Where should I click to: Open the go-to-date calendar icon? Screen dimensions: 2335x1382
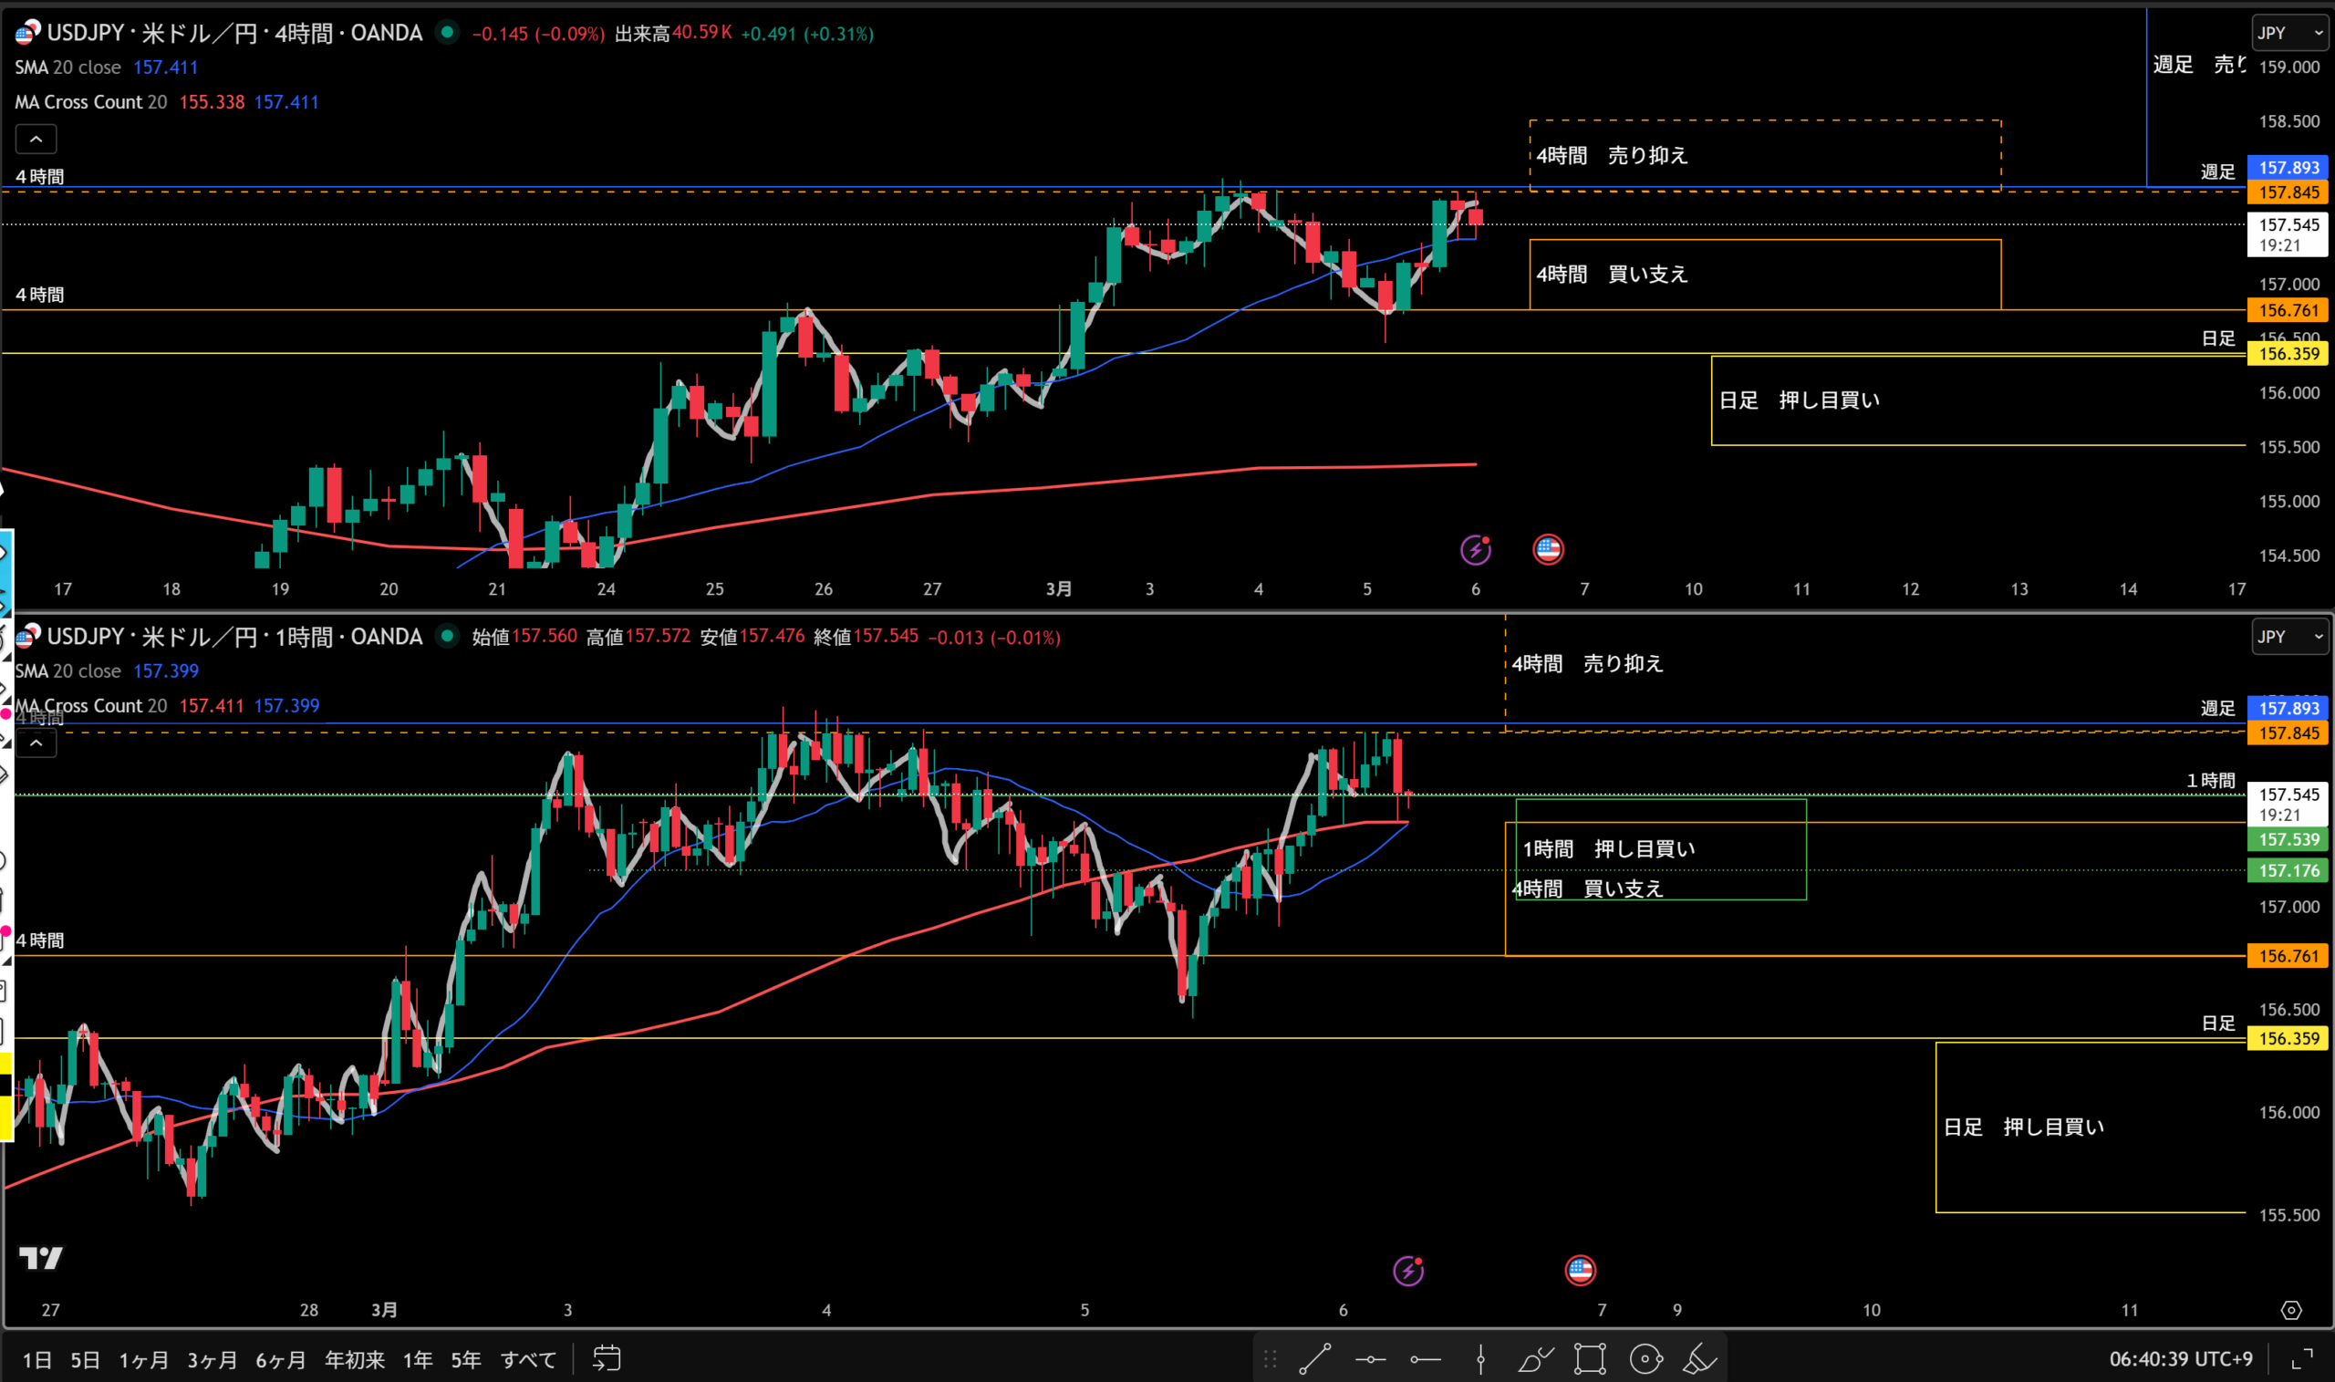click(607, 1358)
